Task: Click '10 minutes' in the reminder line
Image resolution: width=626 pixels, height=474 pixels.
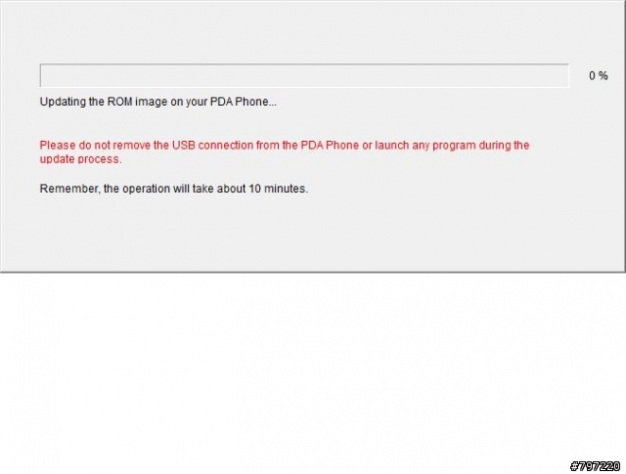Action: [278, 189]
